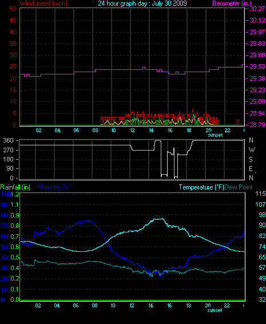Click the "sunset" label under the windspeed graph
The height and width of the screenshot is (324, 266).
[x=215, y=135]
